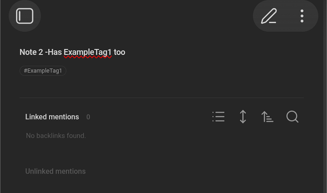
Task: Open the #ExampleTag1 tag pill
Action: point(43,71)
